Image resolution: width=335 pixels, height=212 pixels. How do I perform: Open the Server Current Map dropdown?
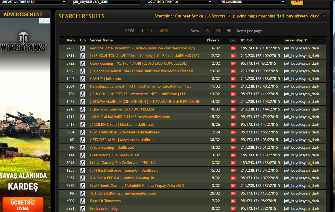click(x=33, y=2)
